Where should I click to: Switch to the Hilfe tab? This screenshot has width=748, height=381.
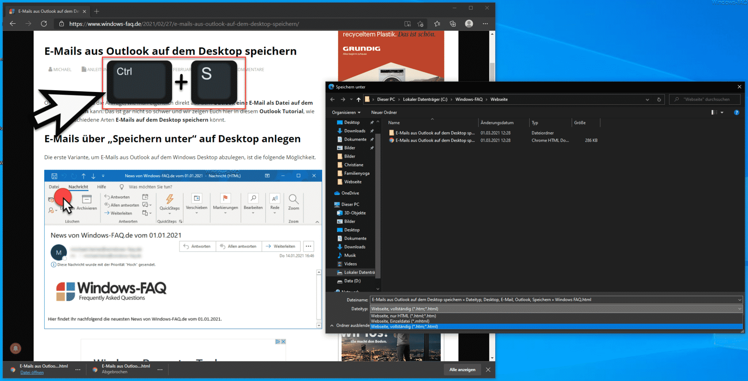coord(102,186)
